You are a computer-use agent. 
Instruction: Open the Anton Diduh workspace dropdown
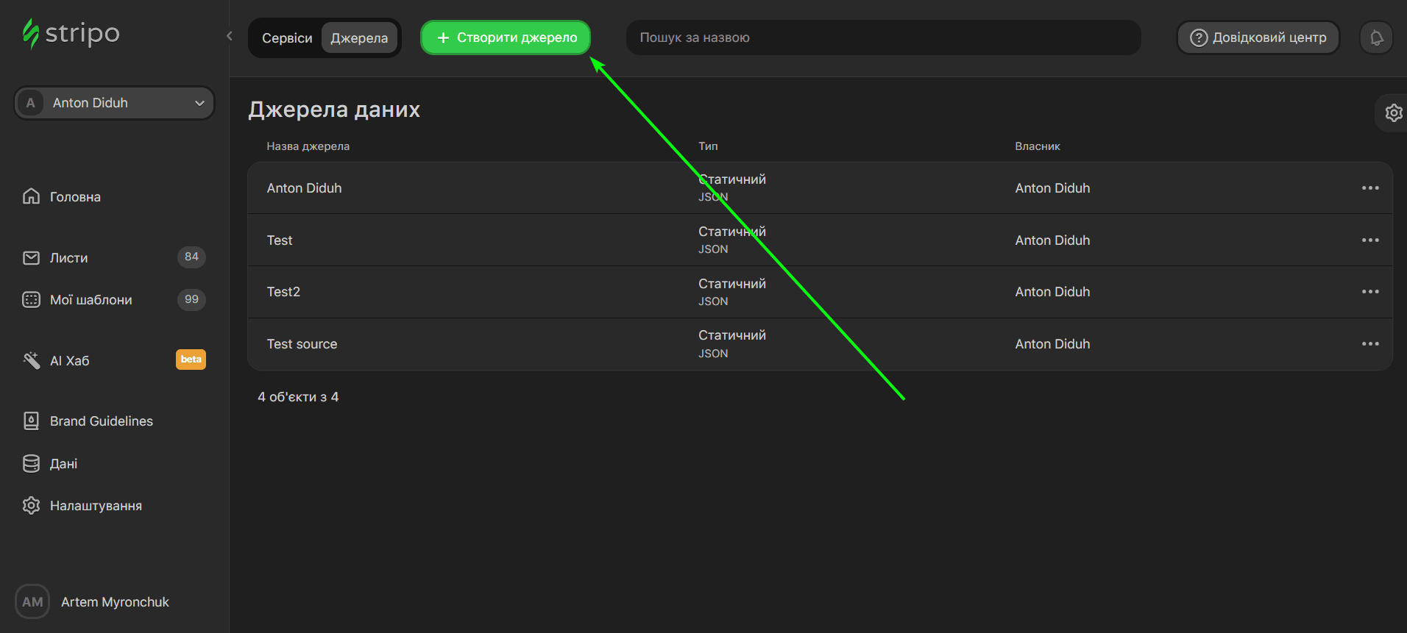click(x=114, y=103)
